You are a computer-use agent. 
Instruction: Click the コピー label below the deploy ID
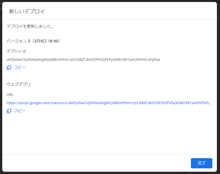click(20, 67)
